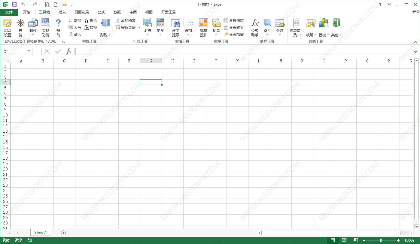Image resolution: width=420 pixels, height=244 pixels.
Task: Click the 舍入 rounding tool
Action: [75, 34]
